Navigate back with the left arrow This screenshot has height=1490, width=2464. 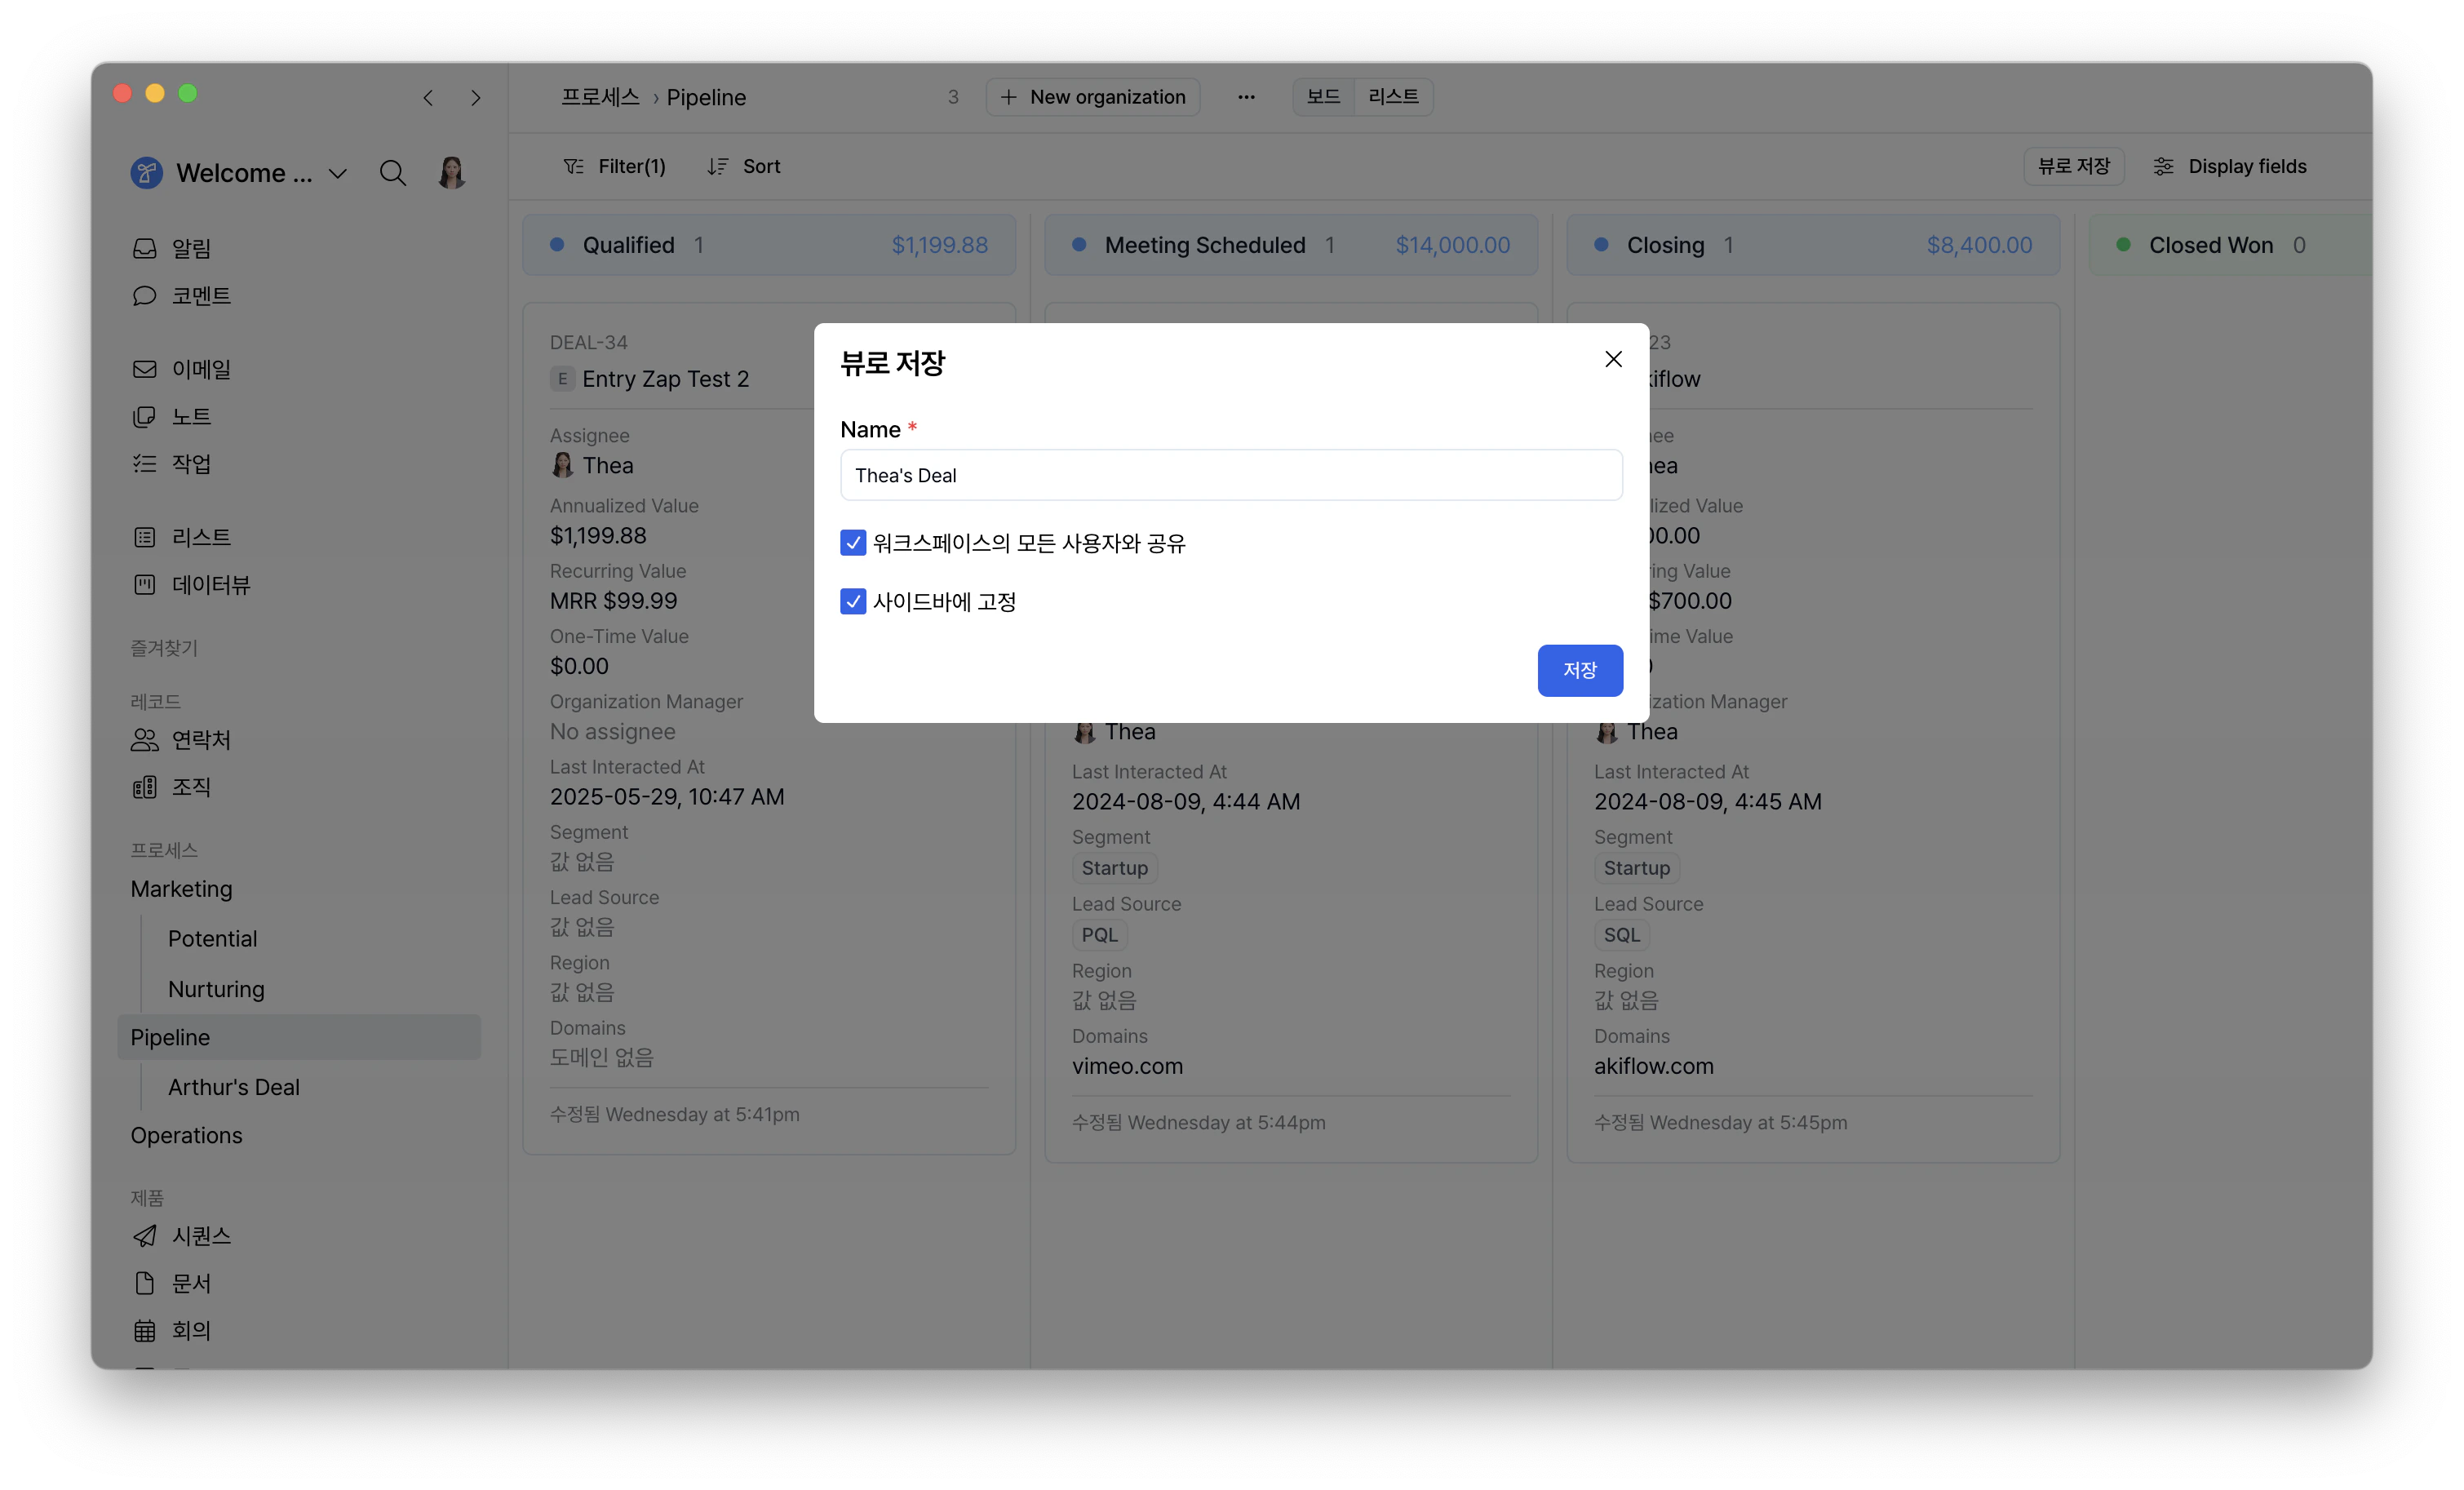pos(428,98)
